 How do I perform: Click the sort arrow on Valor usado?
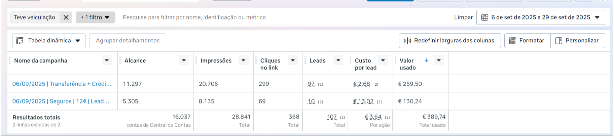click(x=426, y=60)
